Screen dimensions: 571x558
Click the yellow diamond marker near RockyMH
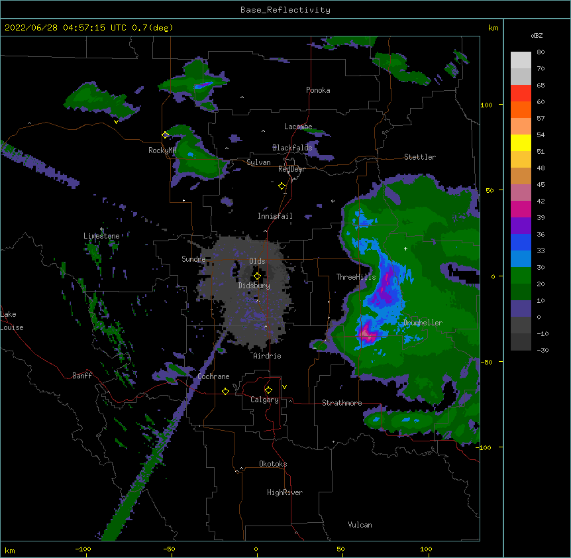point(165,135)
